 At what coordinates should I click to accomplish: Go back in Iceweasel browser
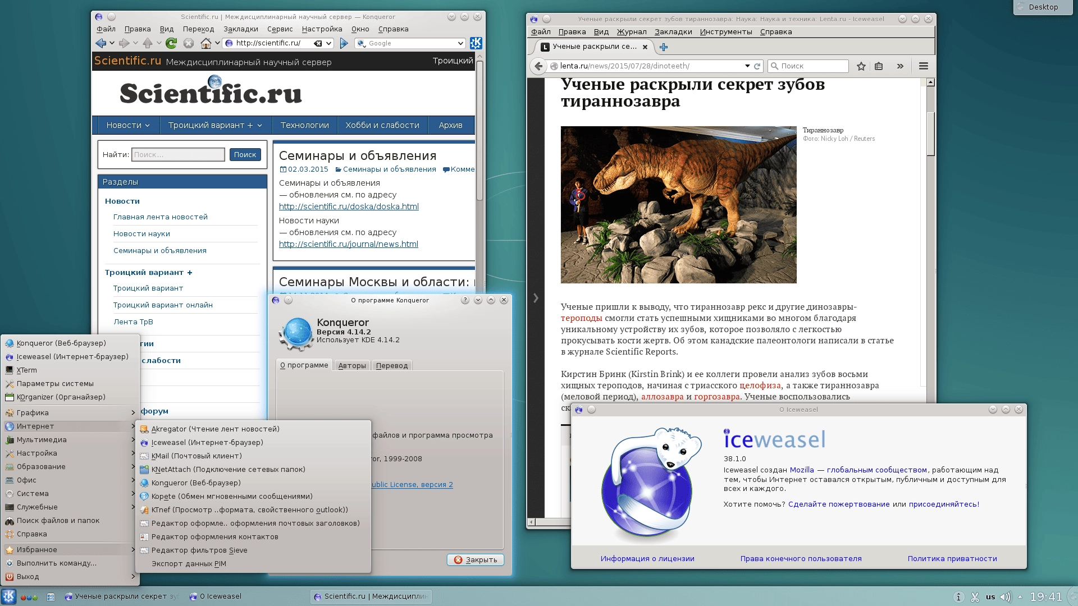538,66
